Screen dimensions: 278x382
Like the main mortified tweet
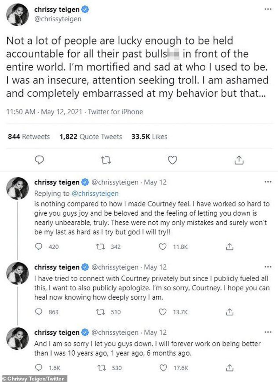pyautogui.click(x=172, y=160)
